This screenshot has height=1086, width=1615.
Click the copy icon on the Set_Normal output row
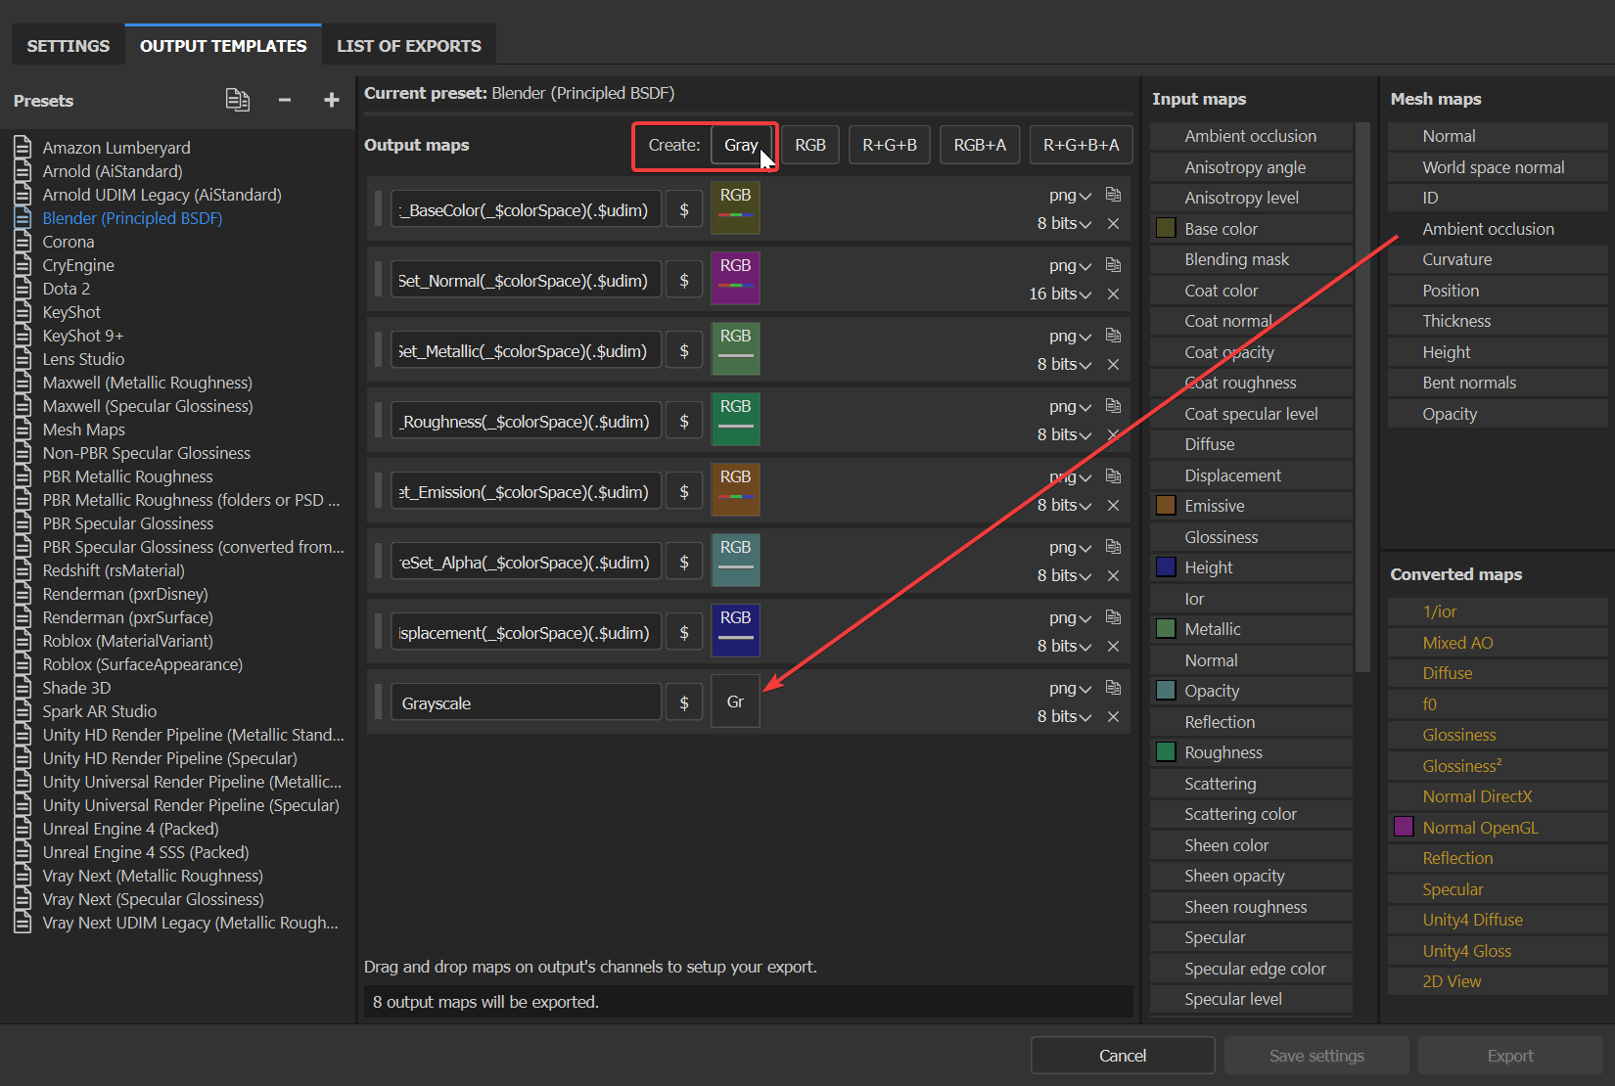click(1113, 264)
